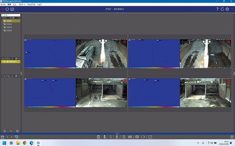
Task: Go back with the left arrow
Action: pos(7,137)
